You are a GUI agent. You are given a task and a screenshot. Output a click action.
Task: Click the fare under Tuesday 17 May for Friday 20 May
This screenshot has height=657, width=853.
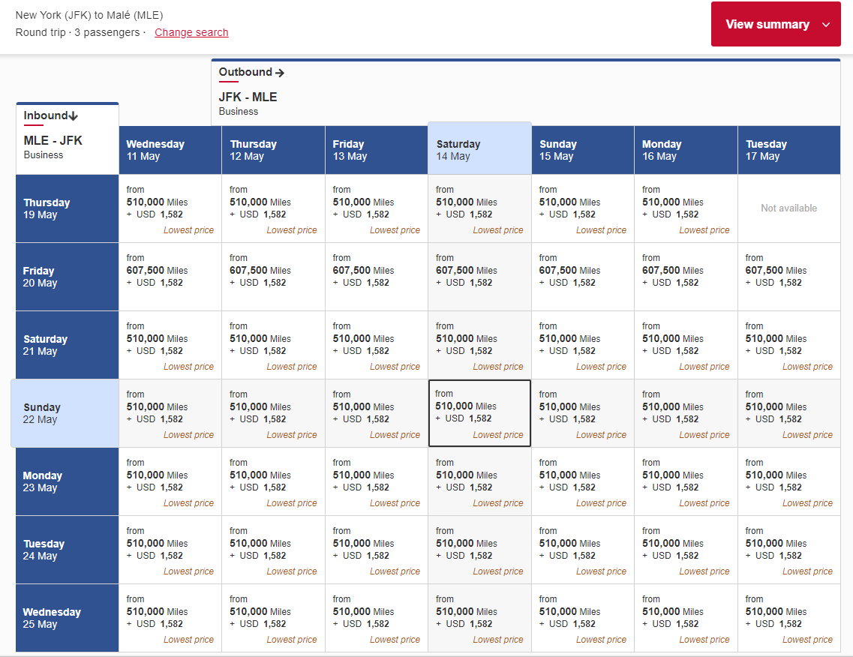coord(788,277)
